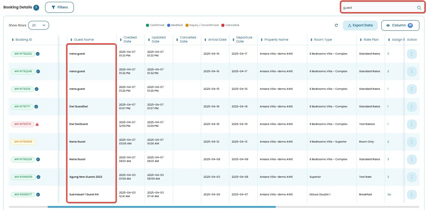Click verified check icon beside ANT41792262

pyautogui.click(x=38, y=54)
